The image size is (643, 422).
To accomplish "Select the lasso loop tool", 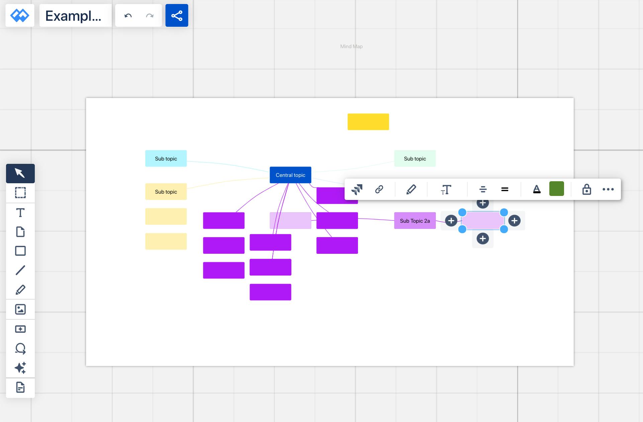I will pos(20,348).
